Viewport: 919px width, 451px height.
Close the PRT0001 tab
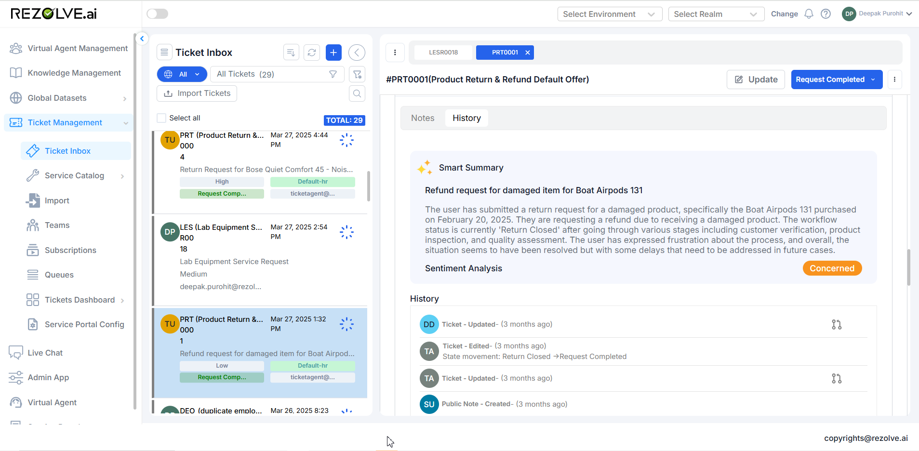tap(528, 53)
